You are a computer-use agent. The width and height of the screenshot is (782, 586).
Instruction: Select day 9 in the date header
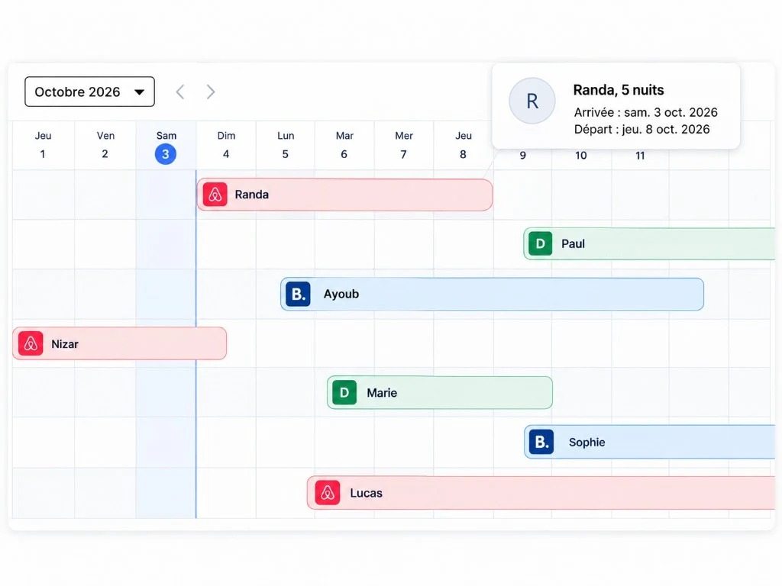tap(522, 156)
